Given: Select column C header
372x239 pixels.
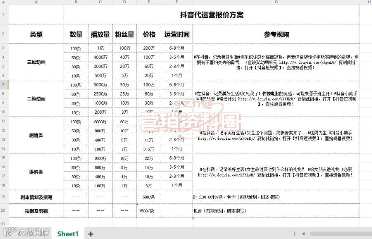Looking at the screenshot, I should coord(100,2).
